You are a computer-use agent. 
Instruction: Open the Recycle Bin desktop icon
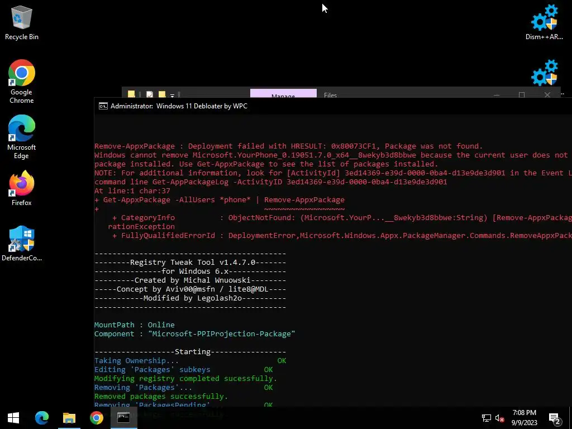point(22,23)
